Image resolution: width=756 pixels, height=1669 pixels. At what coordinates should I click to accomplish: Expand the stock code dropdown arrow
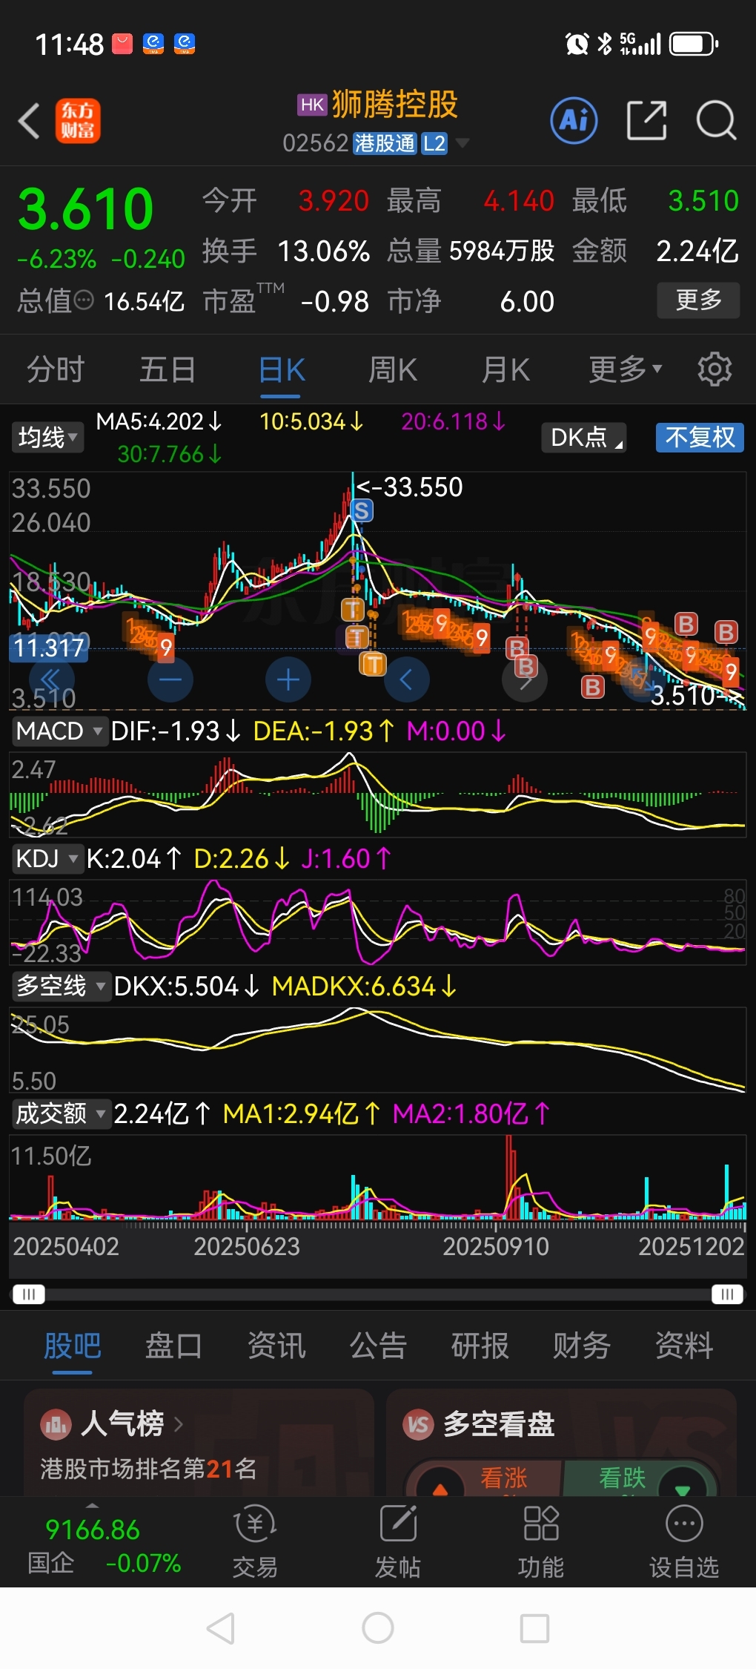(462, 143)
